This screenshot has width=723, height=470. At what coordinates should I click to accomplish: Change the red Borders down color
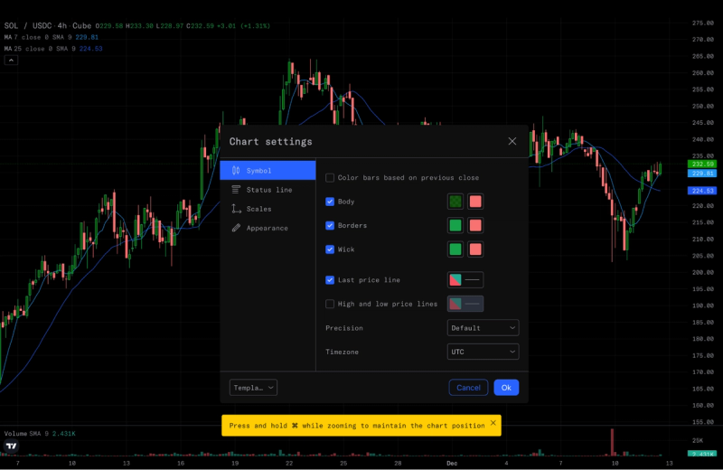pyautogui.click(x=475, y=226)
